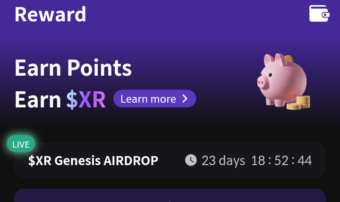Tap the "Earn" text before $XR

[x=38, y=100]
